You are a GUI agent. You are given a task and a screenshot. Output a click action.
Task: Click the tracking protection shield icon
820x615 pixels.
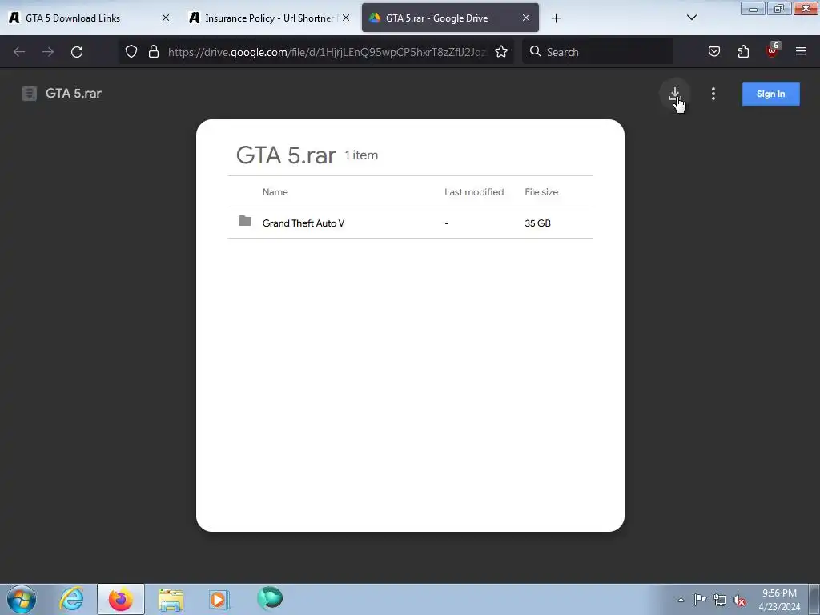131,52
